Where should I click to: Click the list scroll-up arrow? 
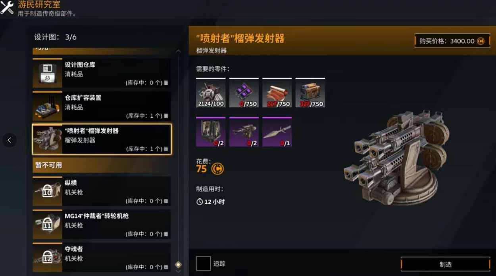tap(178, 51)
